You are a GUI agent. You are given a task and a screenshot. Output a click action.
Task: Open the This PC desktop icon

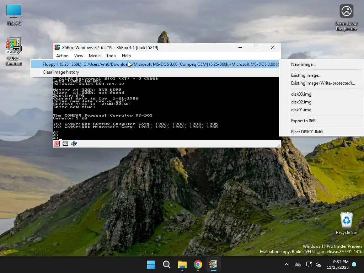14,15
